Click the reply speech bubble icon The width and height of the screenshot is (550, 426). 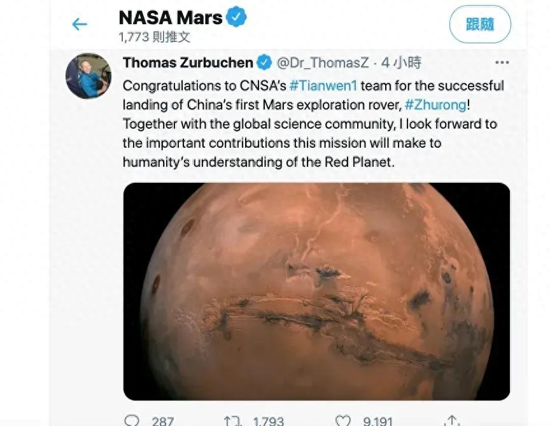(132, 420)
